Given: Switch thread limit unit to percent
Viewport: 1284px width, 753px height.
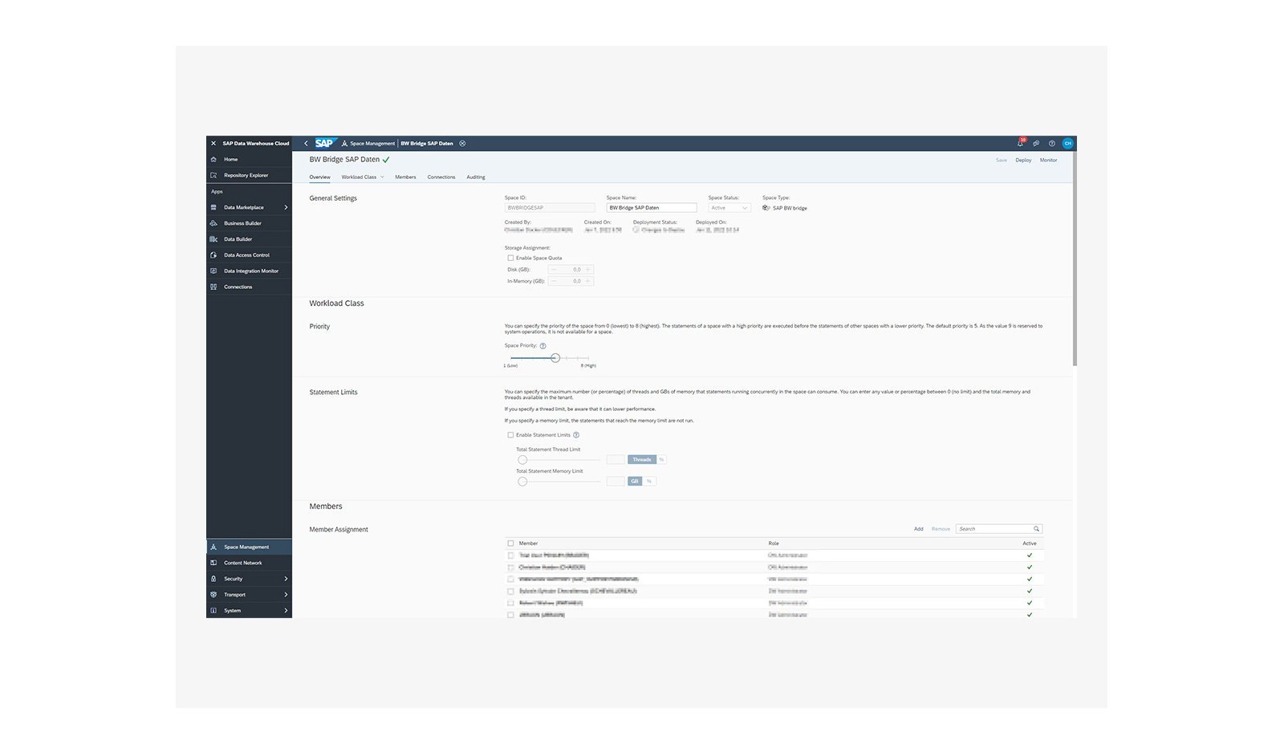Looking at the screenshot, I should (661, 460).
